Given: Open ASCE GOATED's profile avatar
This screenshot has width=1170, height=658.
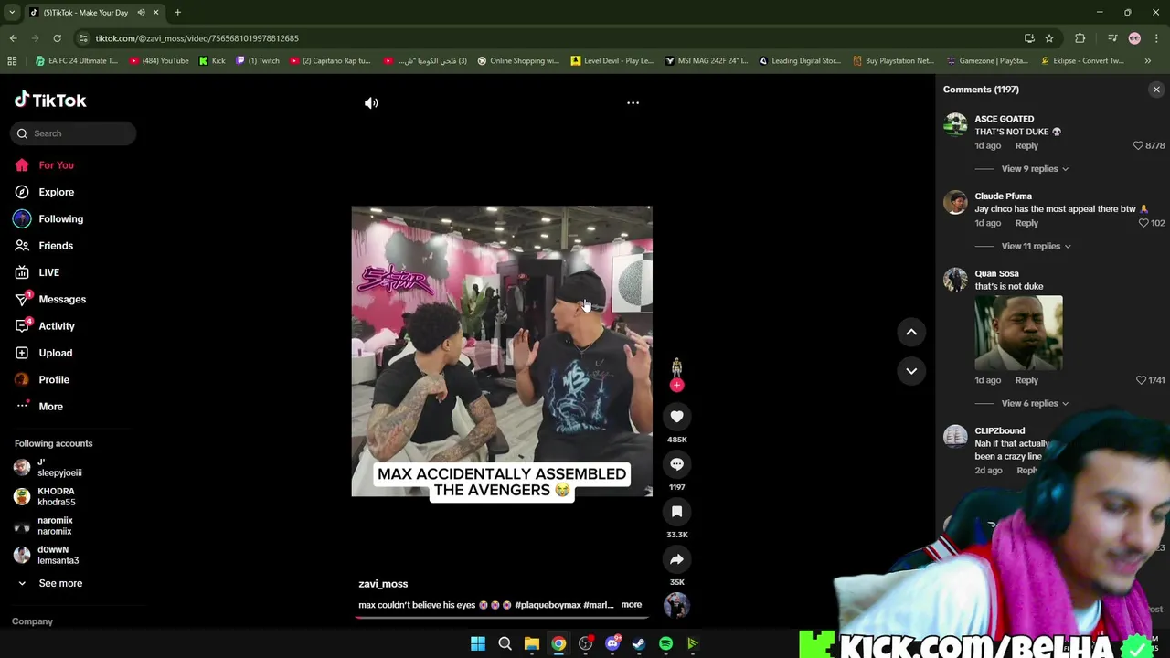Looking at the screenshot, I should [955, 124].
